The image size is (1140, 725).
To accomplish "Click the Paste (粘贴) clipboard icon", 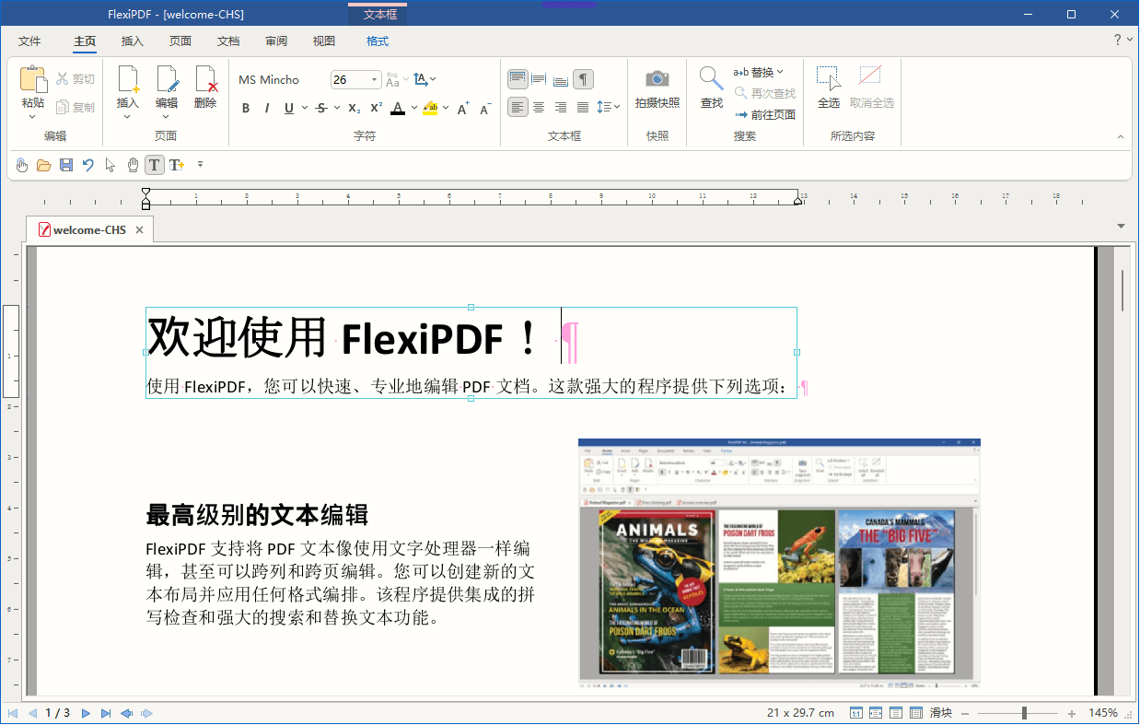I will (x=33, y=79).
